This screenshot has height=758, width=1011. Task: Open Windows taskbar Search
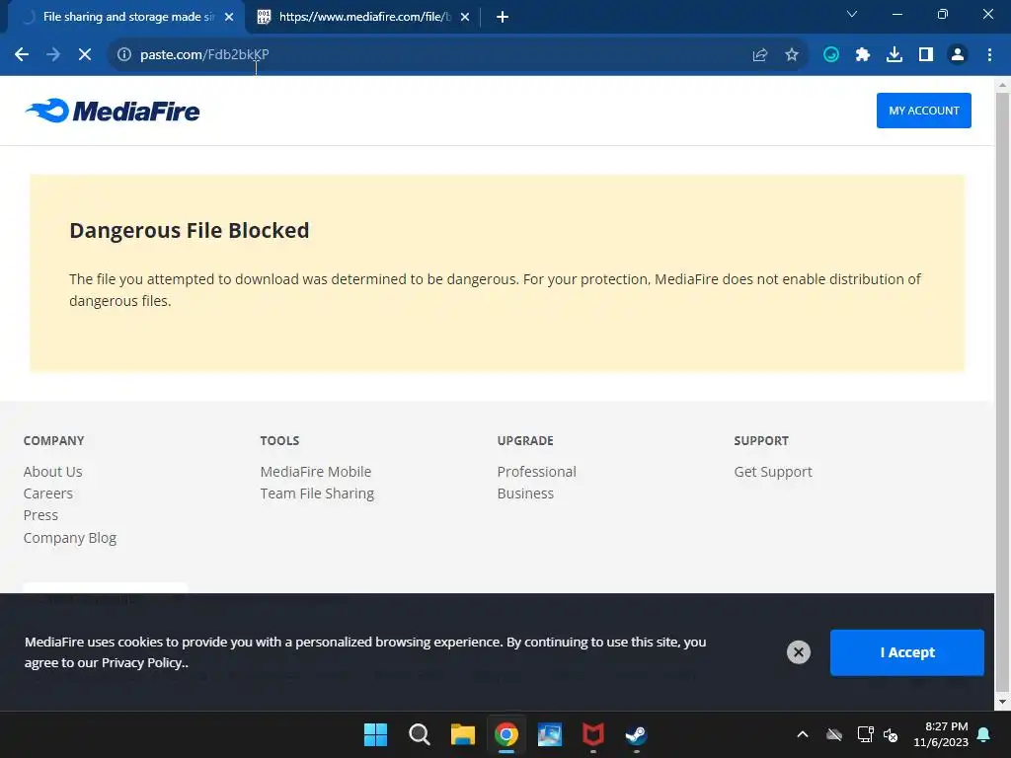coord(419,734)
